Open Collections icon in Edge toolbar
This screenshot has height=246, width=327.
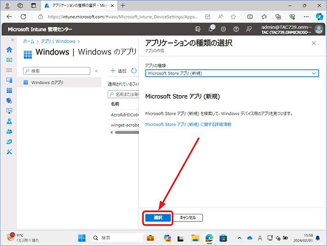pos(278,17)
